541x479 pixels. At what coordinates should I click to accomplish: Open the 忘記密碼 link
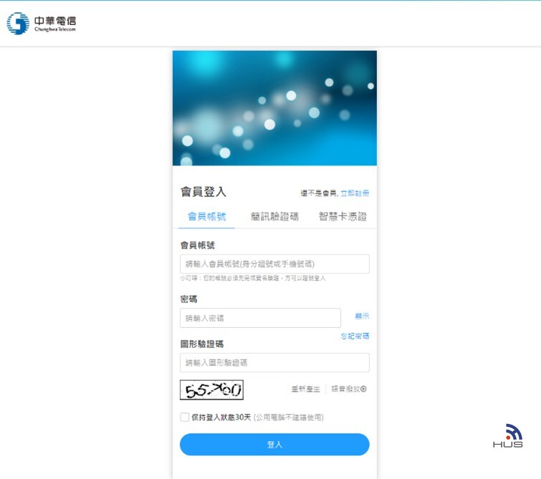point(355,336)
